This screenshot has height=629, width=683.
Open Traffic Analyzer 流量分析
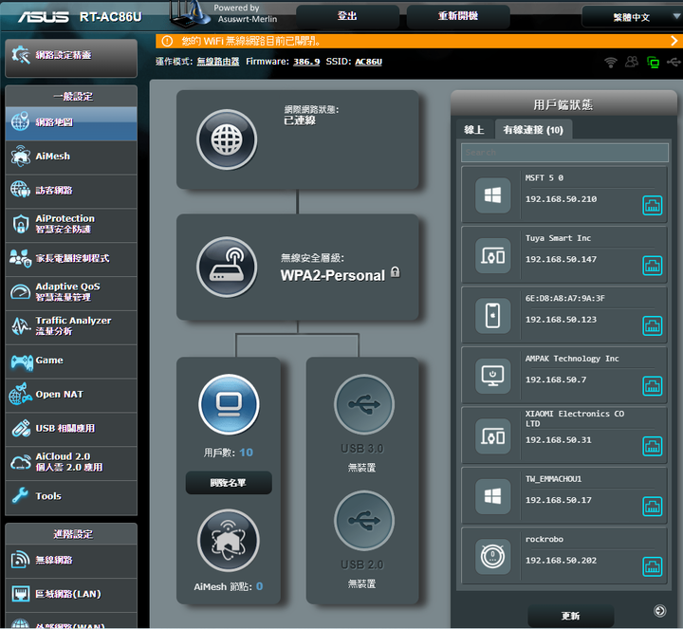71,326
